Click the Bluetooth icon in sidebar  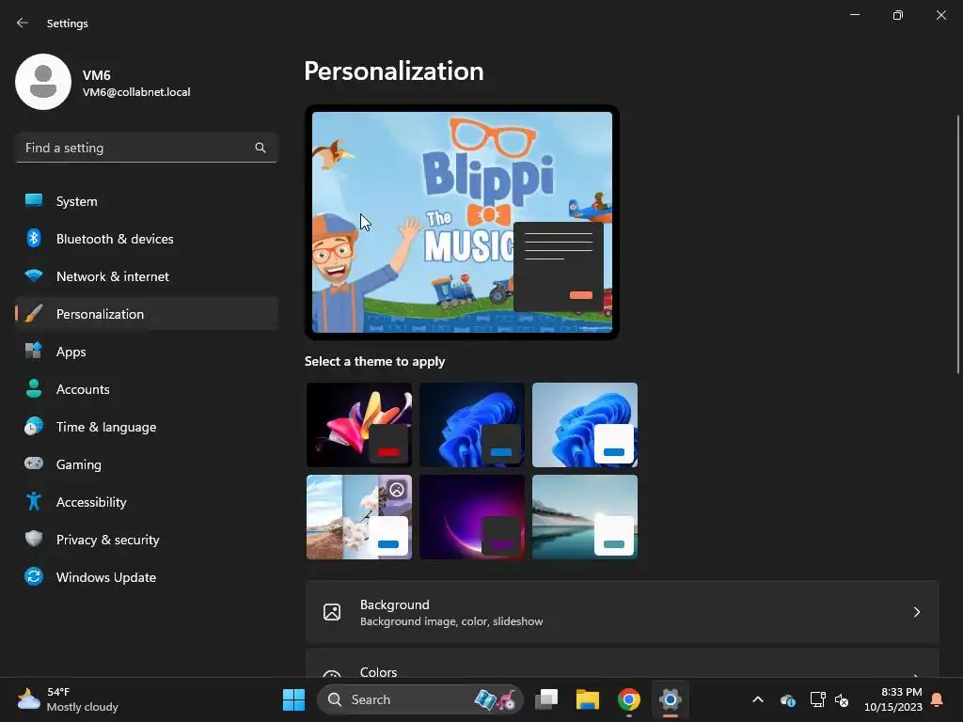(x=34, y=238)
